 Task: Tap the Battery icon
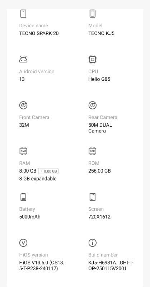[23, 197]
